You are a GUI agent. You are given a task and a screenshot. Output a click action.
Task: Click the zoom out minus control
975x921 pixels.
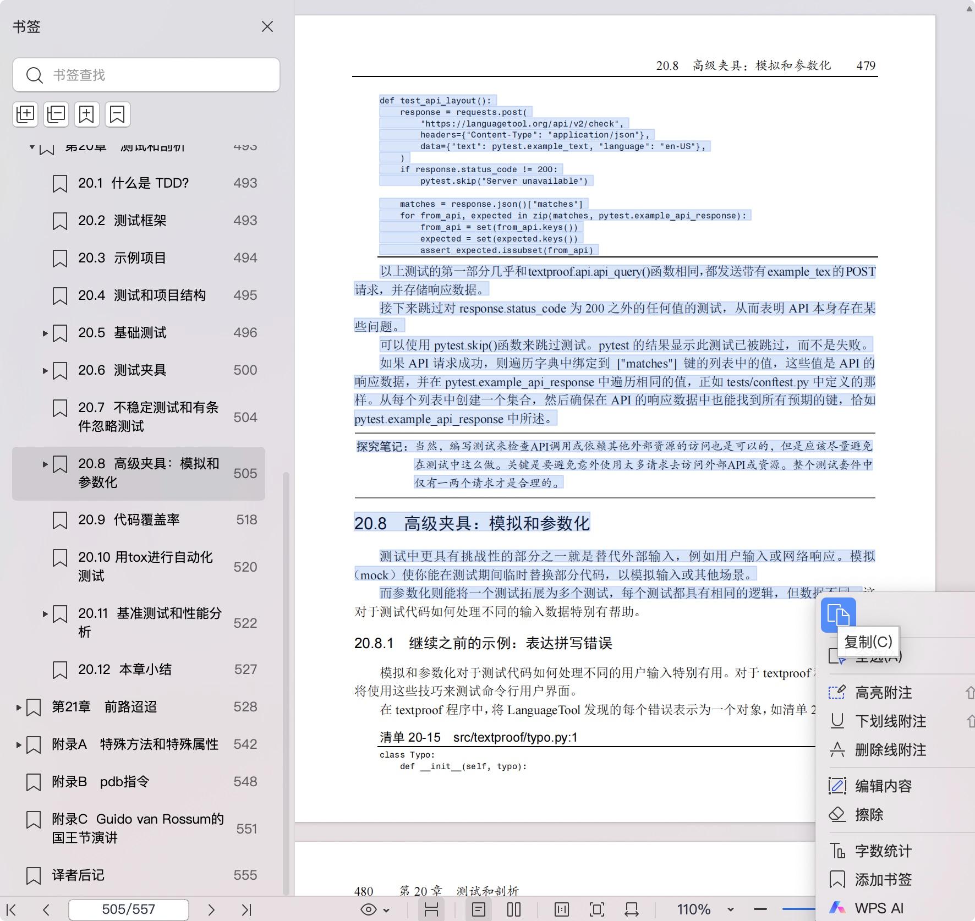(x=760, y=909)
